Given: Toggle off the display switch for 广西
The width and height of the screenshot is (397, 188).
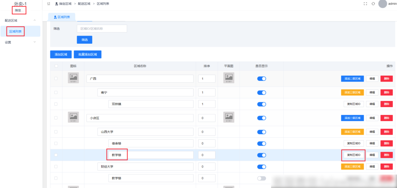Looking at the screenshot, I should pyautogui.click(x=262, y=79).
